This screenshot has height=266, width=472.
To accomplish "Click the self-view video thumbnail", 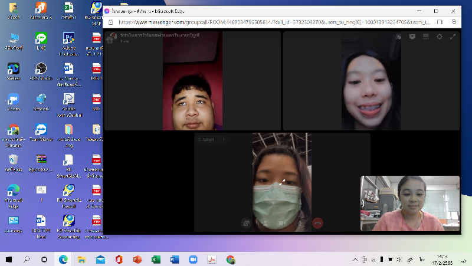I will tap(409, 203).
